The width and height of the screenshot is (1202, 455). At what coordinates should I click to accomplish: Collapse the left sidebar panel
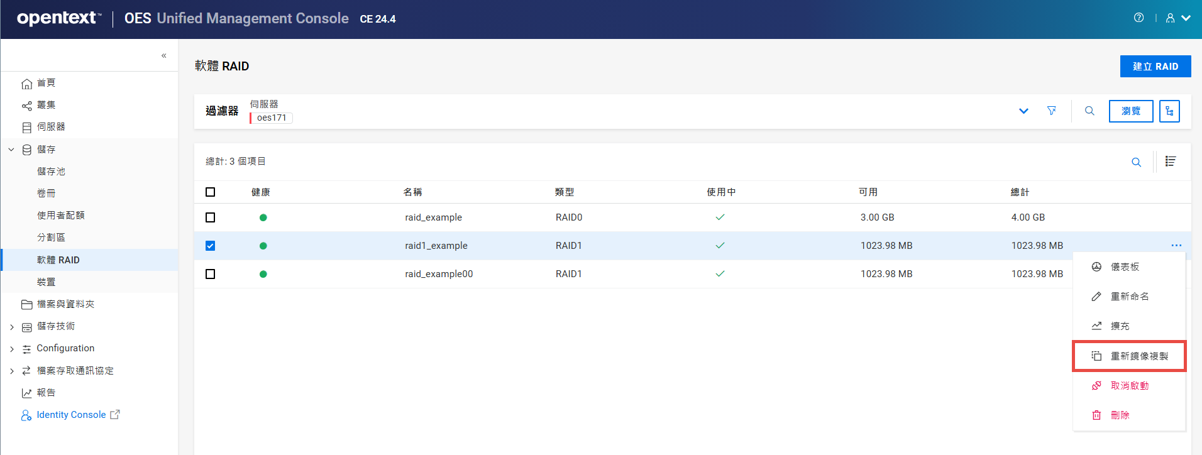(163, 55)
